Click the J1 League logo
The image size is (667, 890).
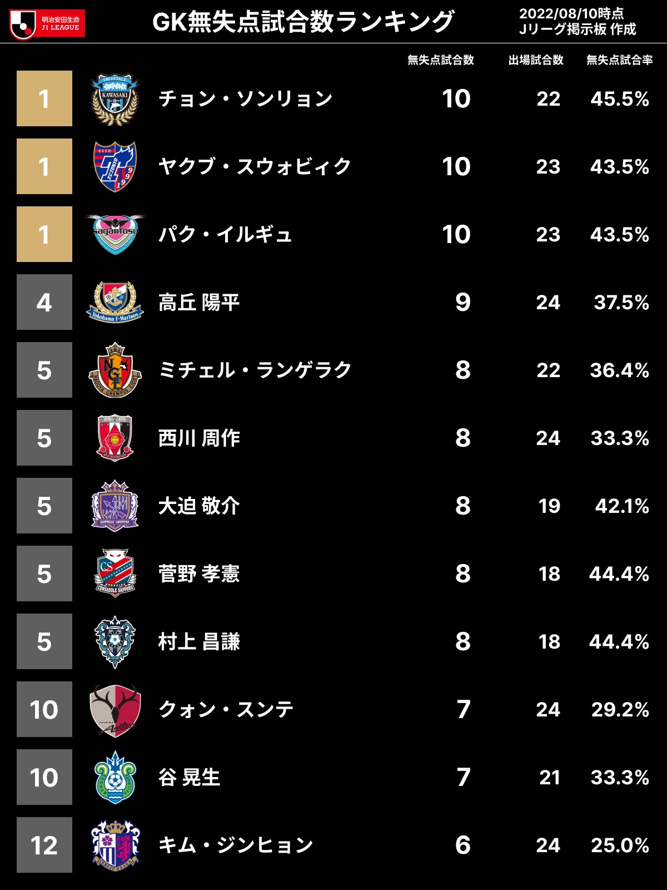click(47, 23)
